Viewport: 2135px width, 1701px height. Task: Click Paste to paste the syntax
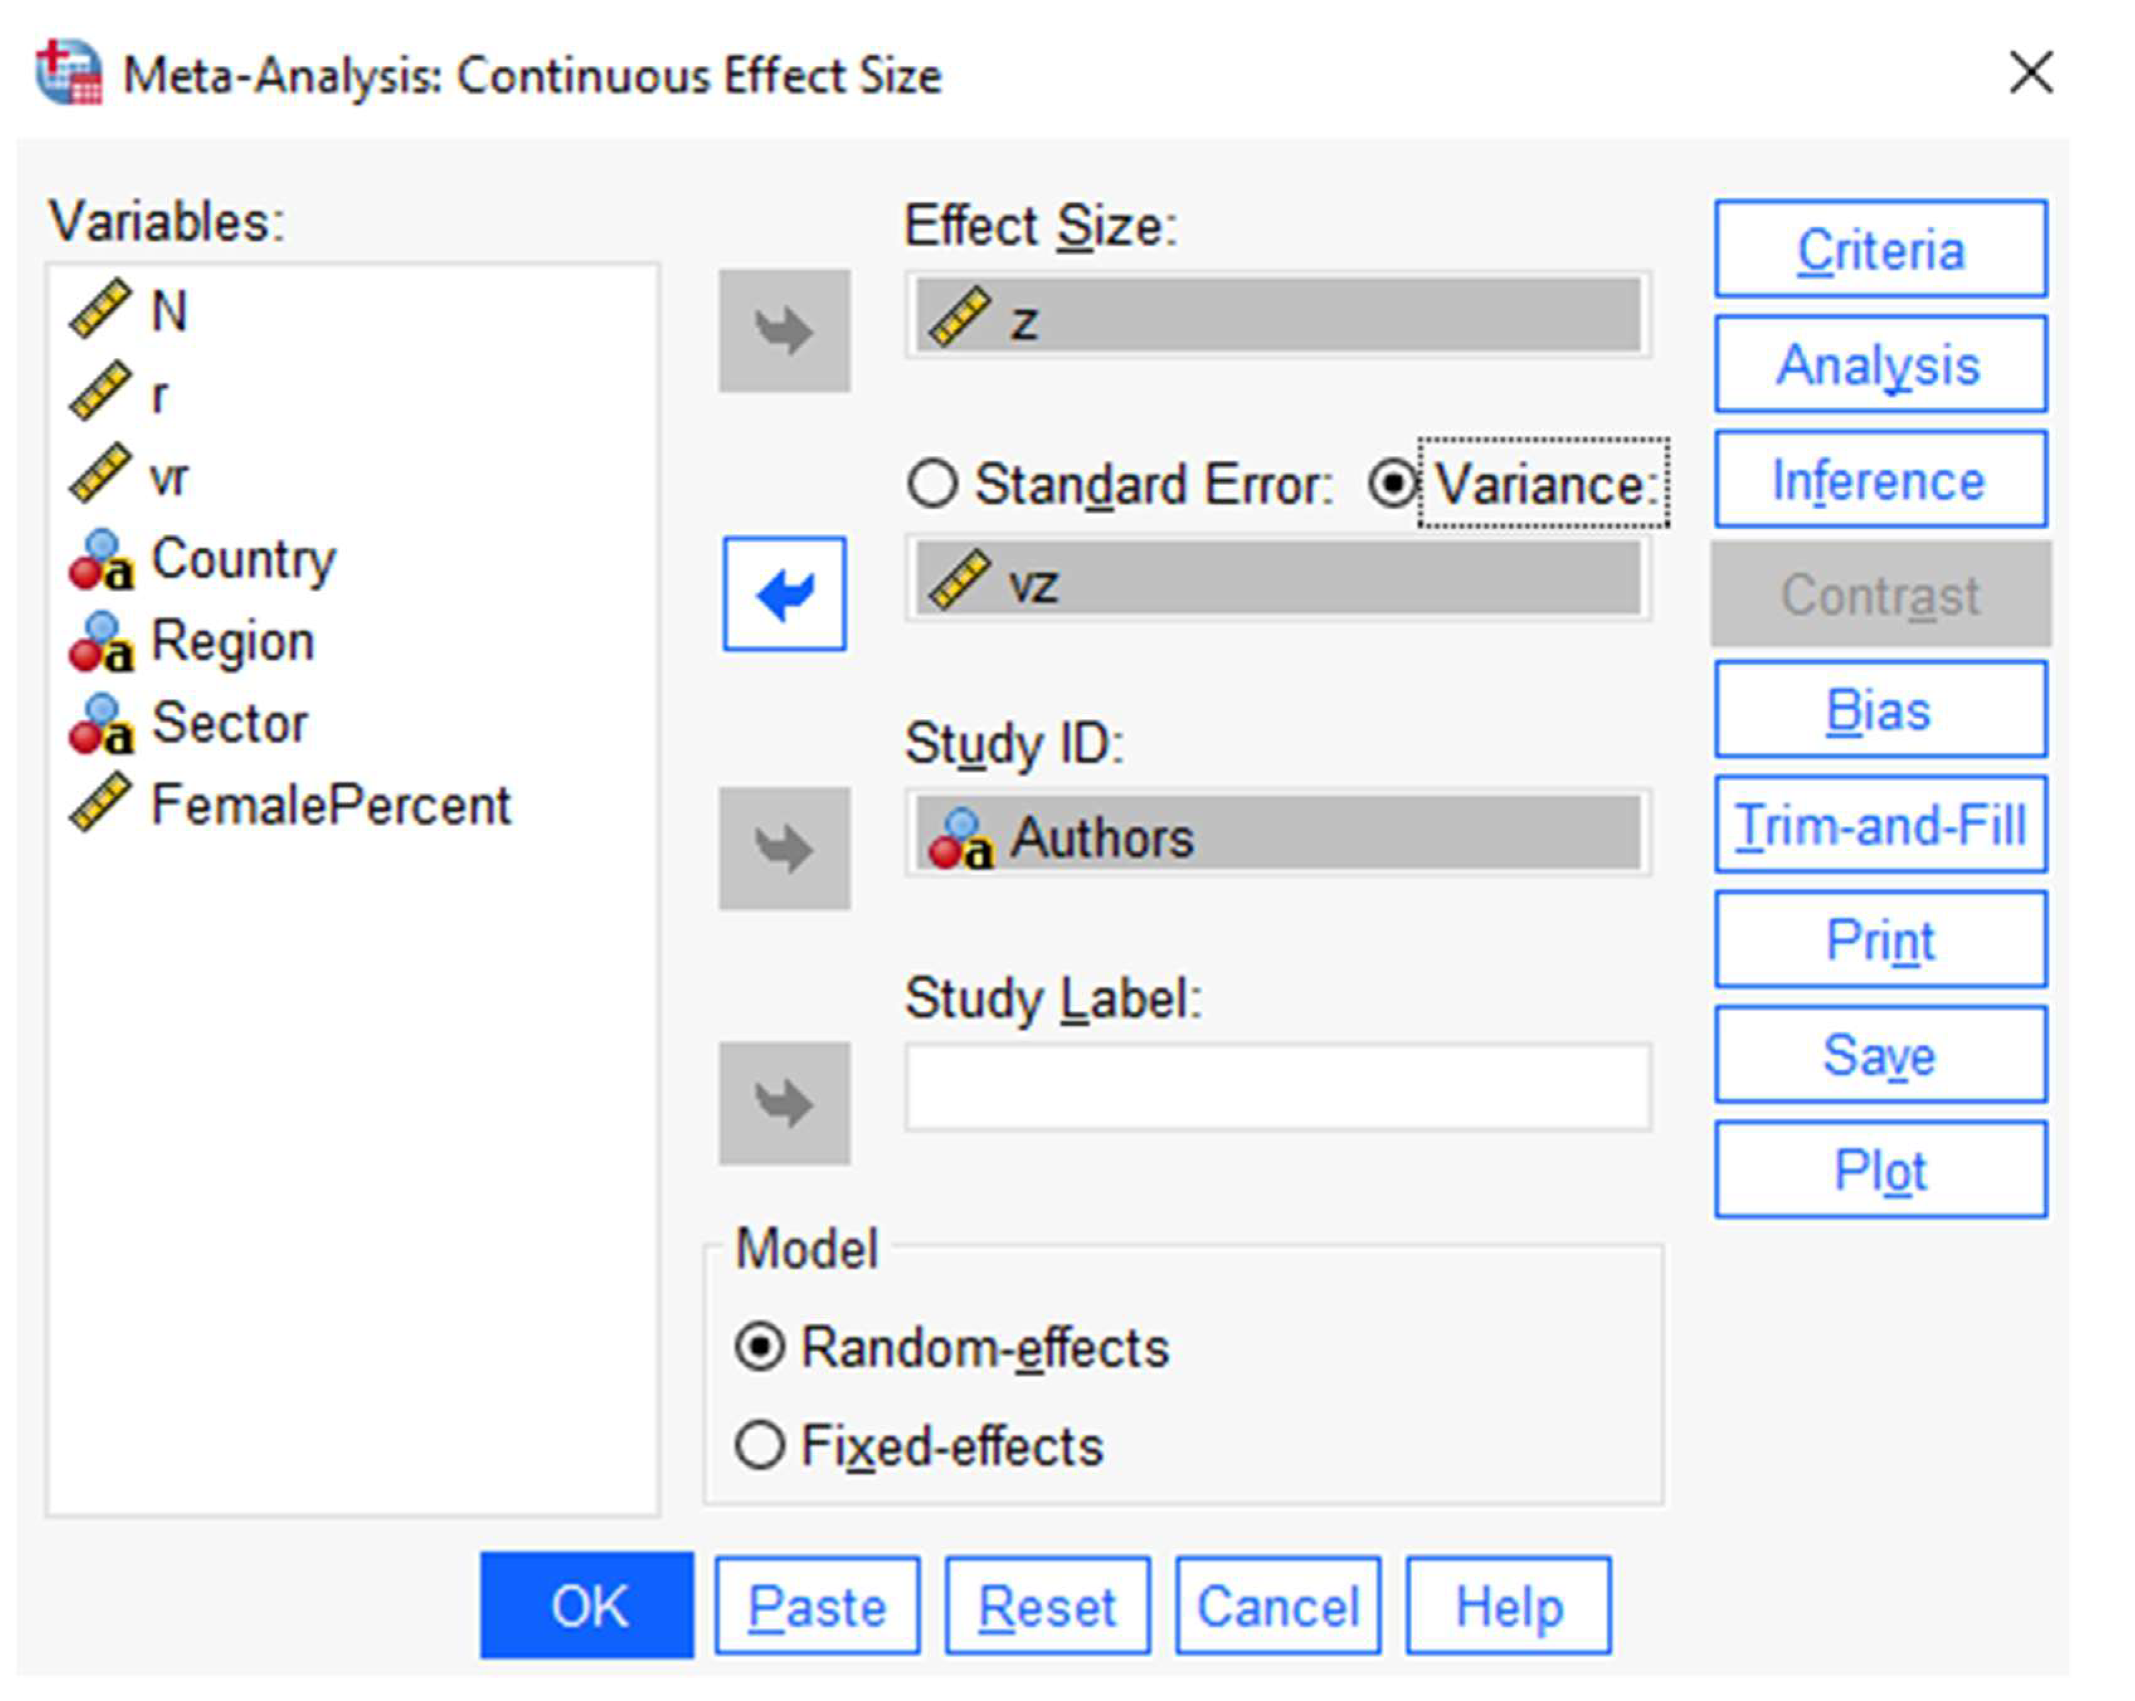817,1606
